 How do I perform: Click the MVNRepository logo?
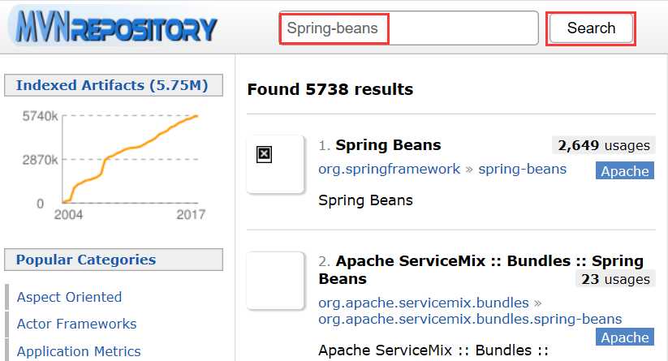click(x=114, y=27)
